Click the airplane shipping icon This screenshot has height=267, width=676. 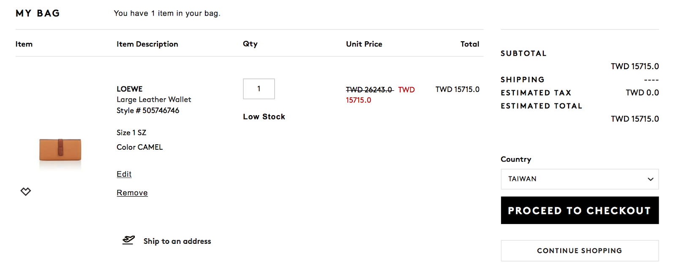128,240
